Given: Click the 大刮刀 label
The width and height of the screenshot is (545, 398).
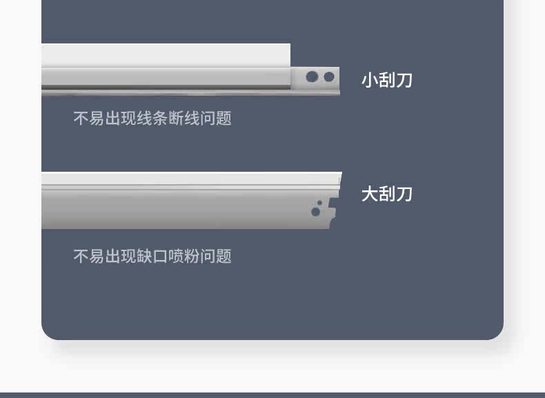Looking at the screenshot, I should (387, 194).
